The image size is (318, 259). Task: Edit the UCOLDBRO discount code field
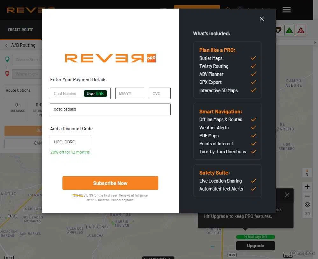pyautogui.click(x=70, y=142)
